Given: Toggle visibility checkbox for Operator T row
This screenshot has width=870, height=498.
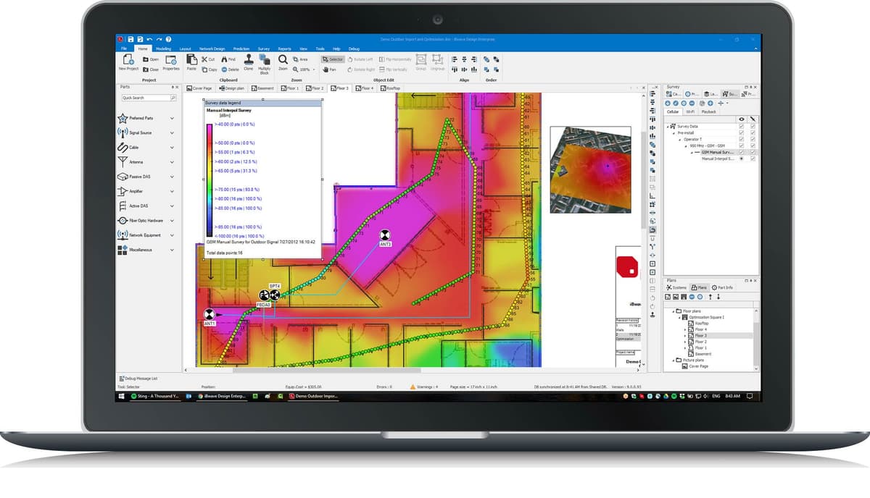Looking at the screenshot, I should tap(741, 139).
